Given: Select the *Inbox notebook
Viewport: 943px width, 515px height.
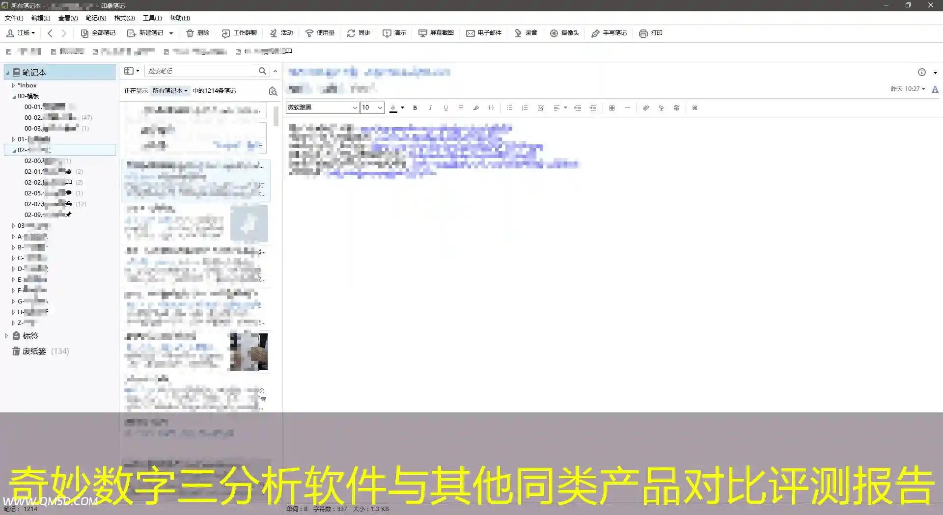Looking at the screenshot, I should 27,85.
